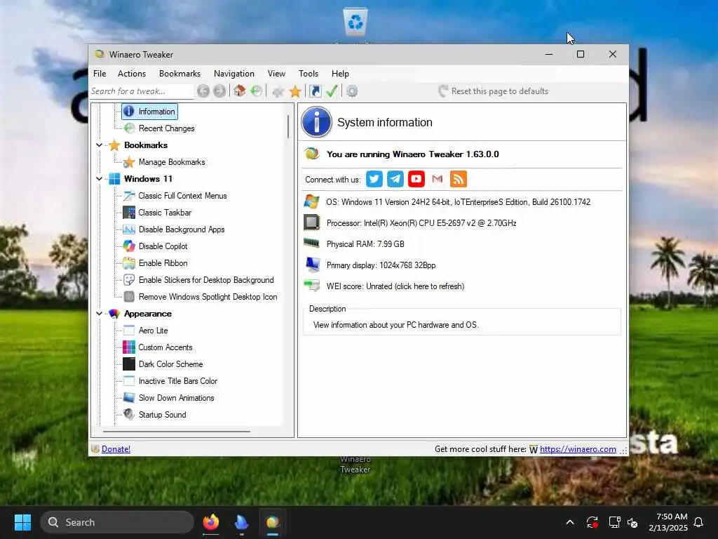Open the View menu
The width and height of the screenshot is (718, 539).
point(276,73)
